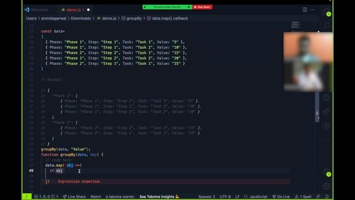Click Go Live in the status bar

(281, 197)
